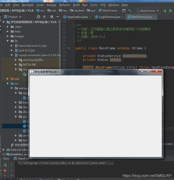Image resolution: width=174 pixels, height=180 pixels.
Task: Click the MainFrame class breadcrumb
Action: click(x=108, y=11)
